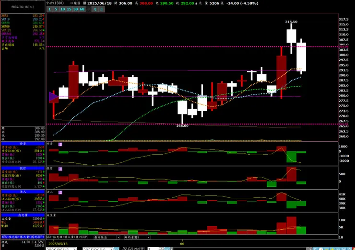
Task: Click the 06 month marker on the time axis
Action: [182, 244]
